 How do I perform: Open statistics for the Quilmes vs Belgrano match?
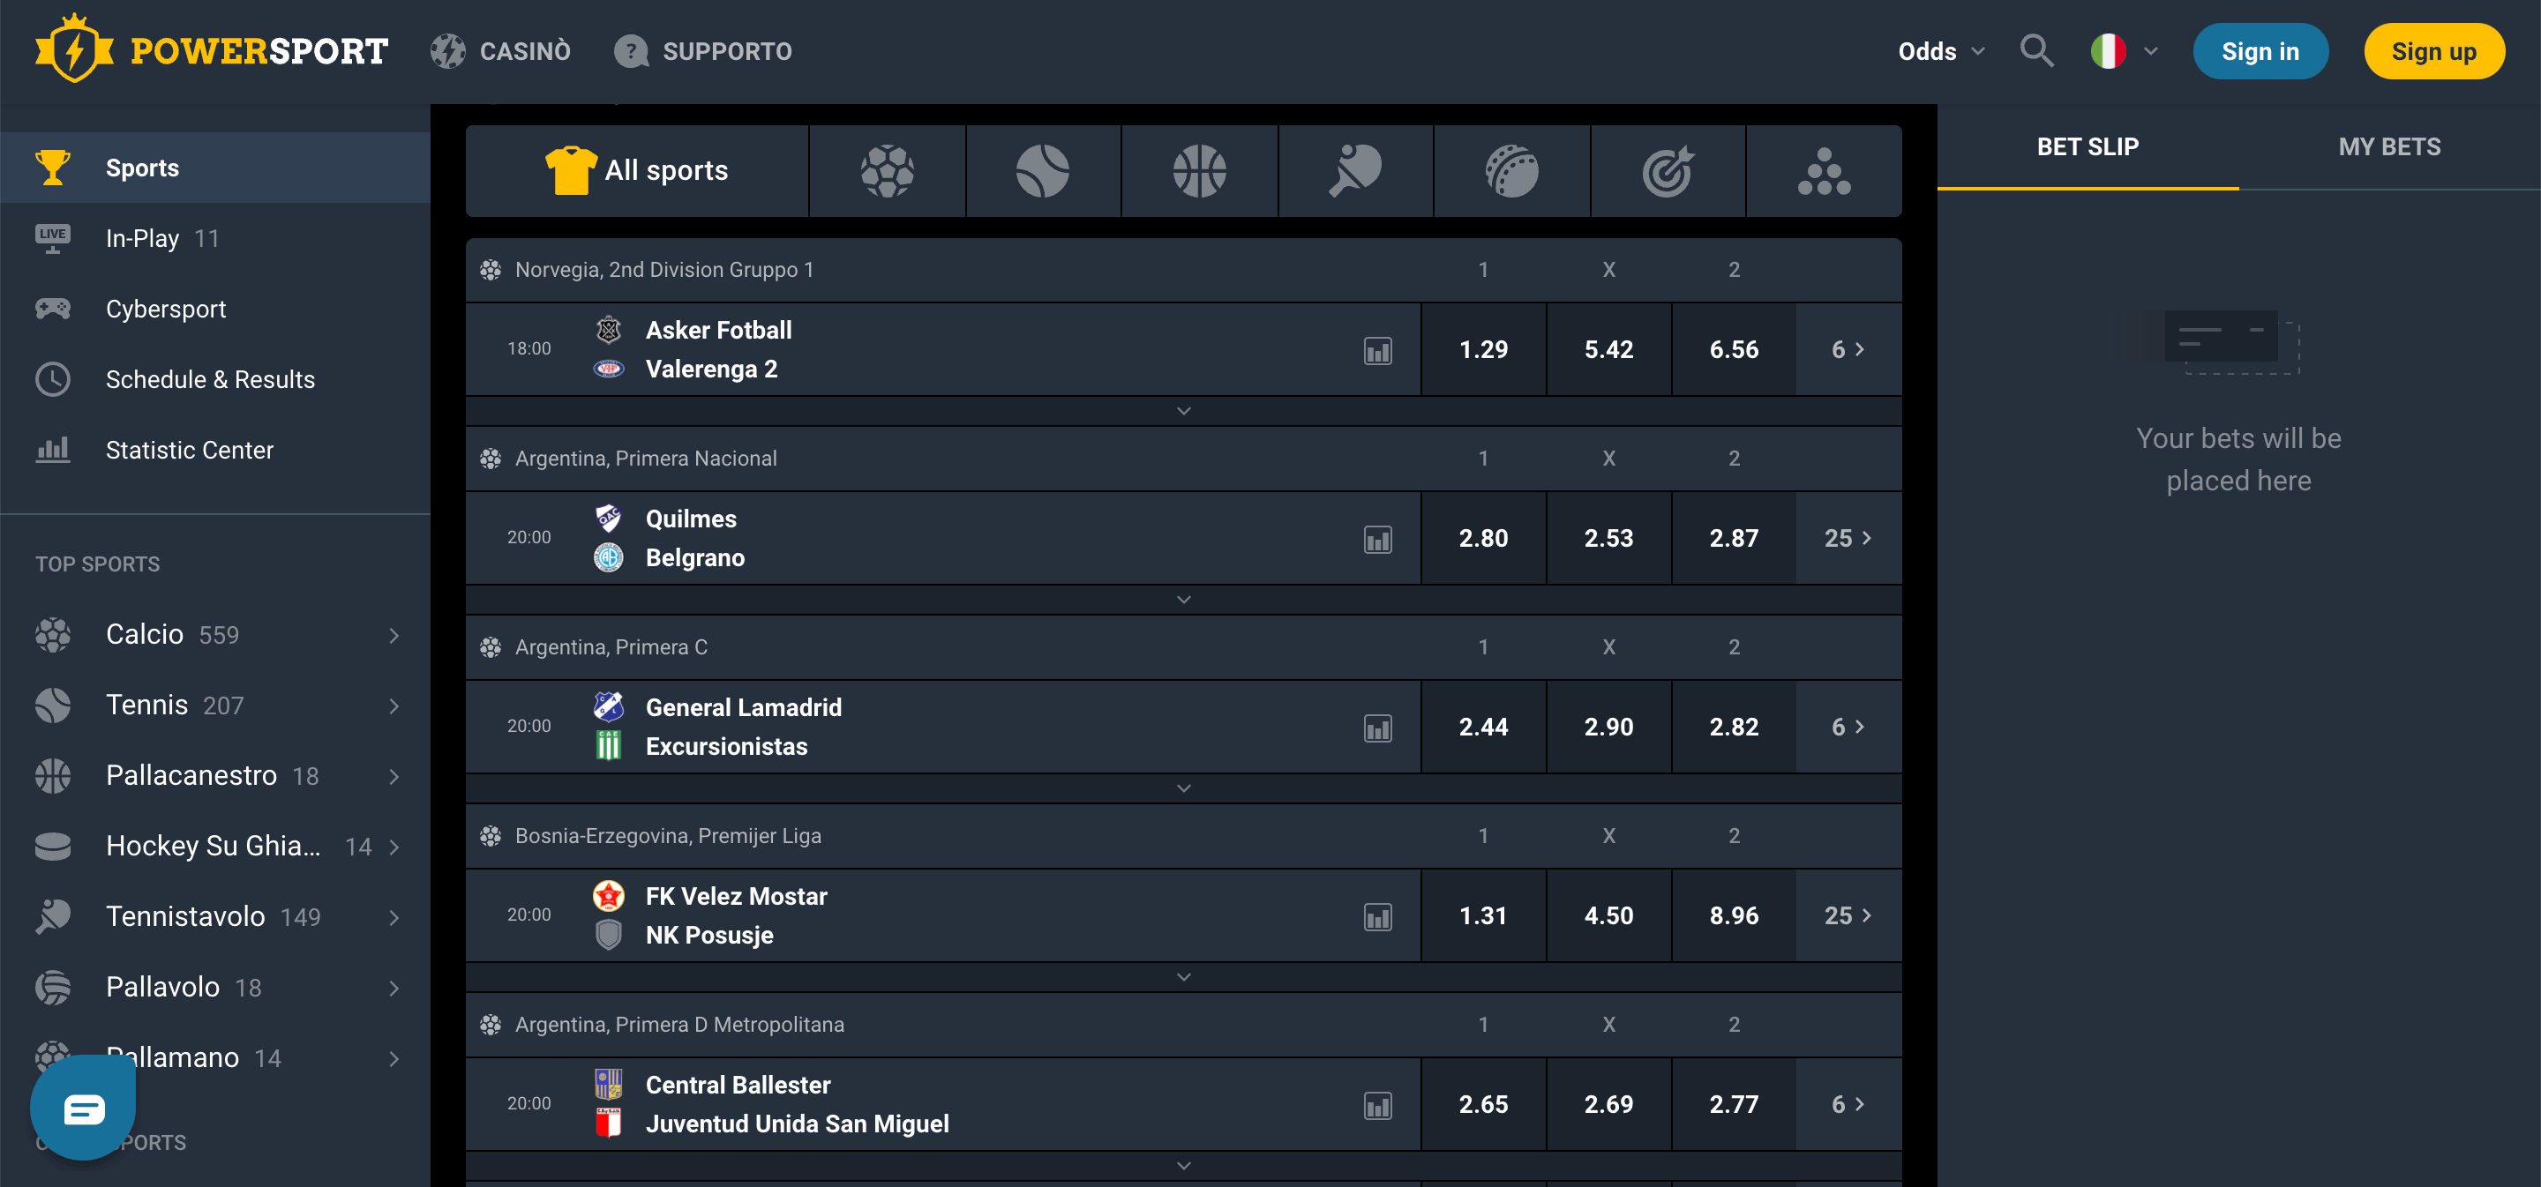click(1378, 538)
